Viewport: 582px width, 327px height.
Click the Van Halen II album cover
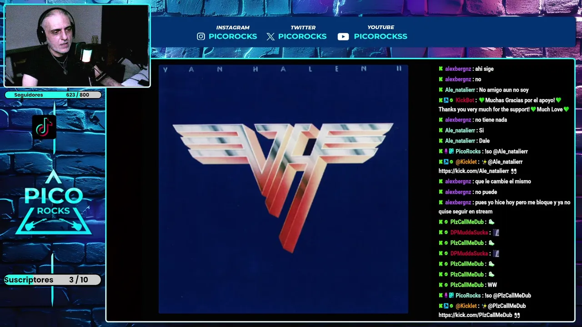point(283,189)
